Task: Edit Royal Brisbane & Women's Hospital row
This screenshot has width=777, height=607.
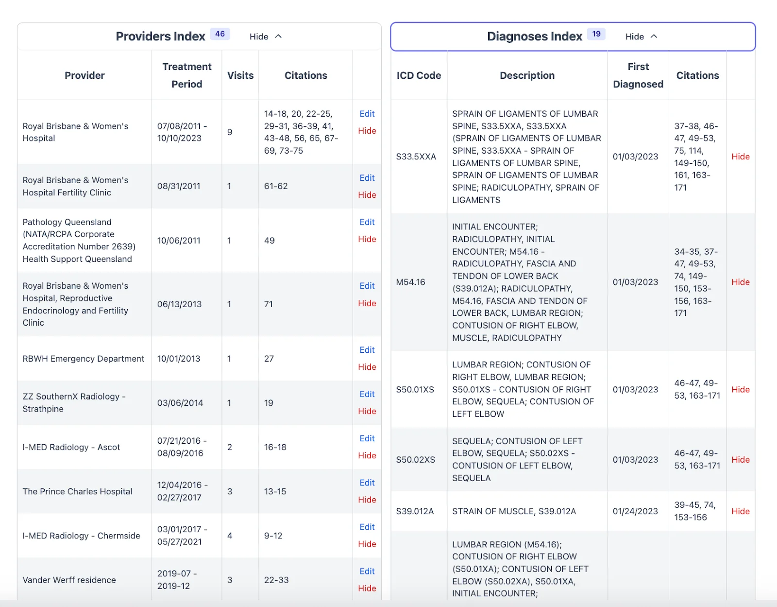Action: [367, 114]
